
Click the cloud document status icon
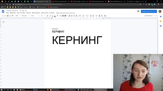pos(26,11)
